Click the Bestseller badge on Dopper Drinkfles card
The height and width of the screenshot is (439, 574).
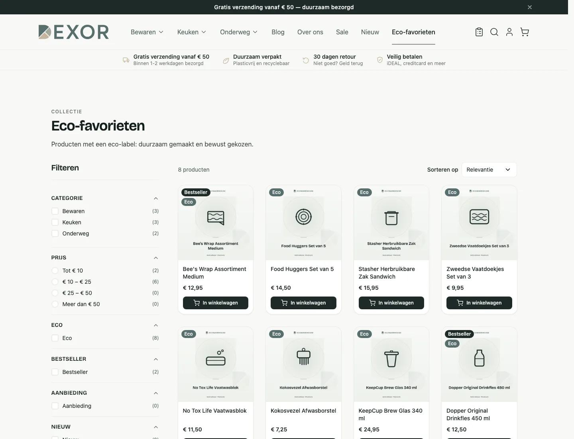(x=460, y=334)
